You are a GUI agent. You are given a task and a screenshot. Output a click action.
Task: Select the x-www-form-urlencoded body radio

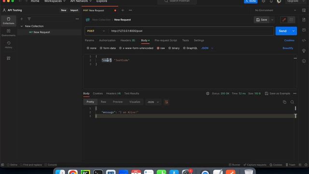point(120,48)
